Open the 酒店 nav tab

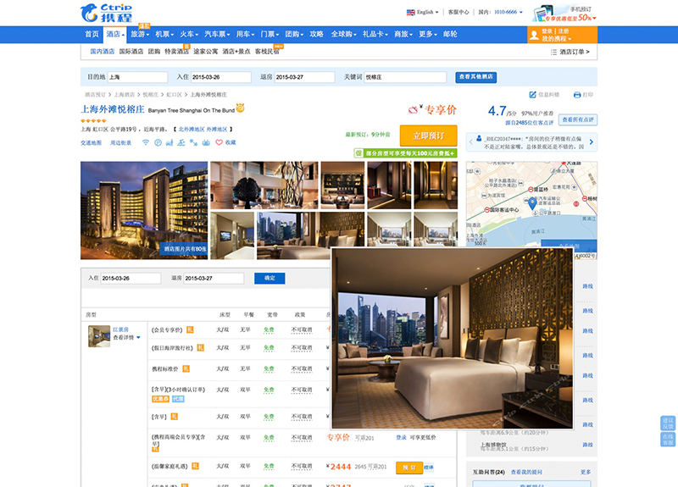tap(115, 34)
